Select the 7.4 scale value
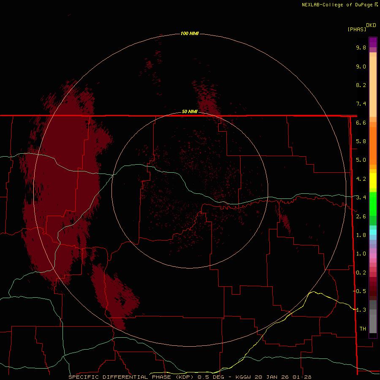Image resolution: width=380 pixels, height=380 pixels. [x=361, y=104]
